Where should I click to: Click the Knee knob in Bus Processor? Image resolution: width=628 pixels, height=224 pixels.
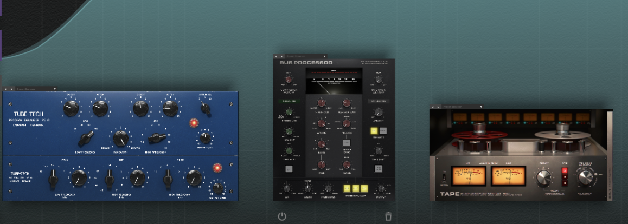[x=321, y=164]
